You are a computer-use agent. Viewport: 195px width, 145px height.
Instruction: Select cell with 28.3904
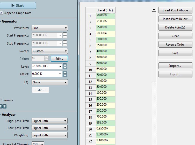[106, 34]
